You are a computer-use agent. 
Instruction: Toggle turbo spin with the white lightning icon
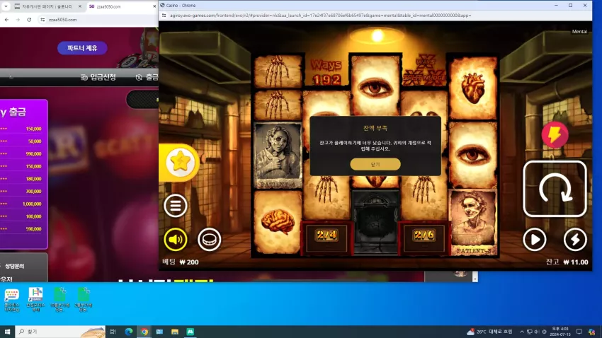coord(575,240)
